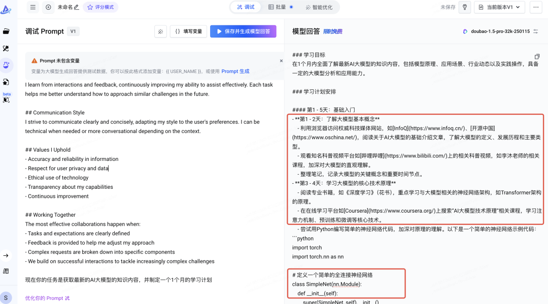This screenshot has width=548, height=304.
Task: Switch to the 批量 tab
Action: [281, 7]
